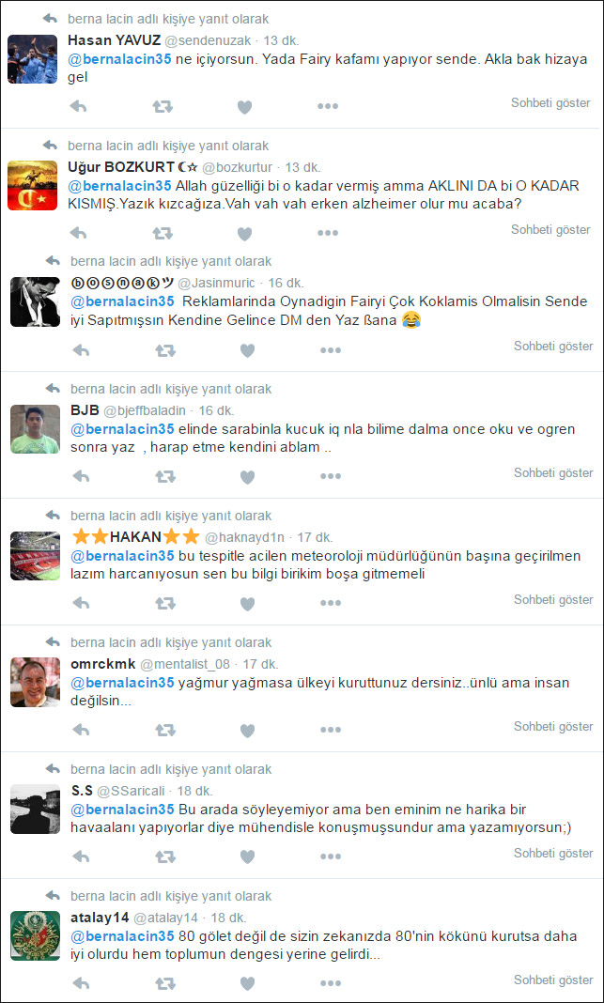Retweet omrckmk's tweet
This screenshot has height=1003, width=604.
point(165,730)
